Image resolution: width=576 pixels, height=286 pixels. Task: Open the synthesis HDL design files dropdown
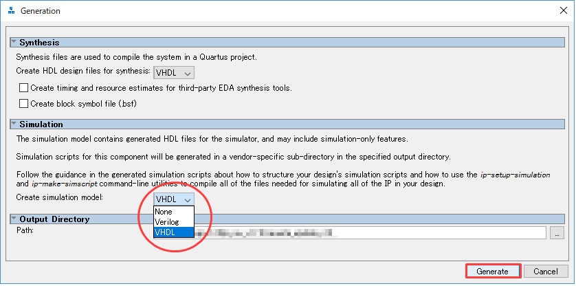pyautogui.click(x=174, y=72)
